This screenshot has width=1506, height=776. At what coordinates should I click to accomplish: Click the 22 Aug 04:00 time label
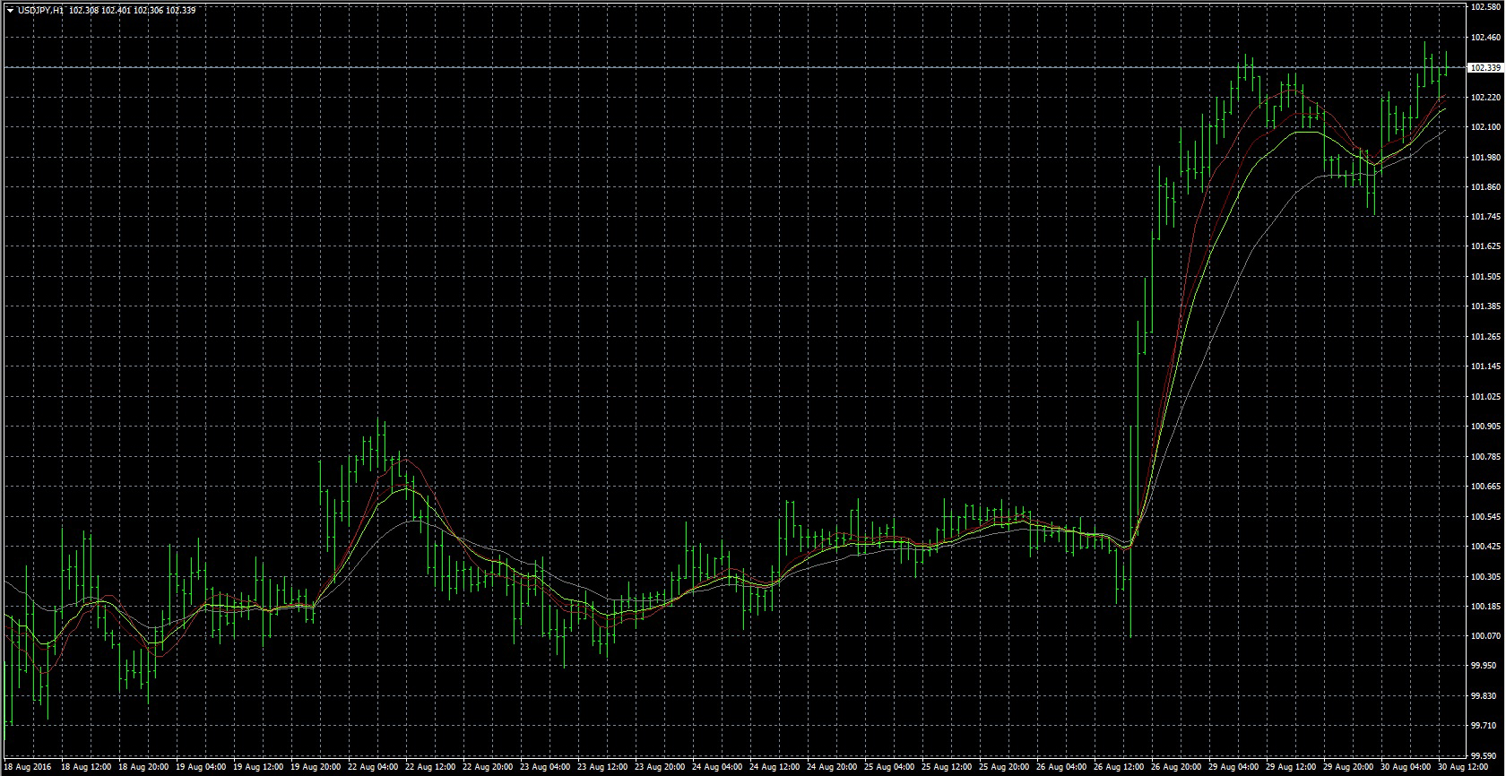click(373, 768)
